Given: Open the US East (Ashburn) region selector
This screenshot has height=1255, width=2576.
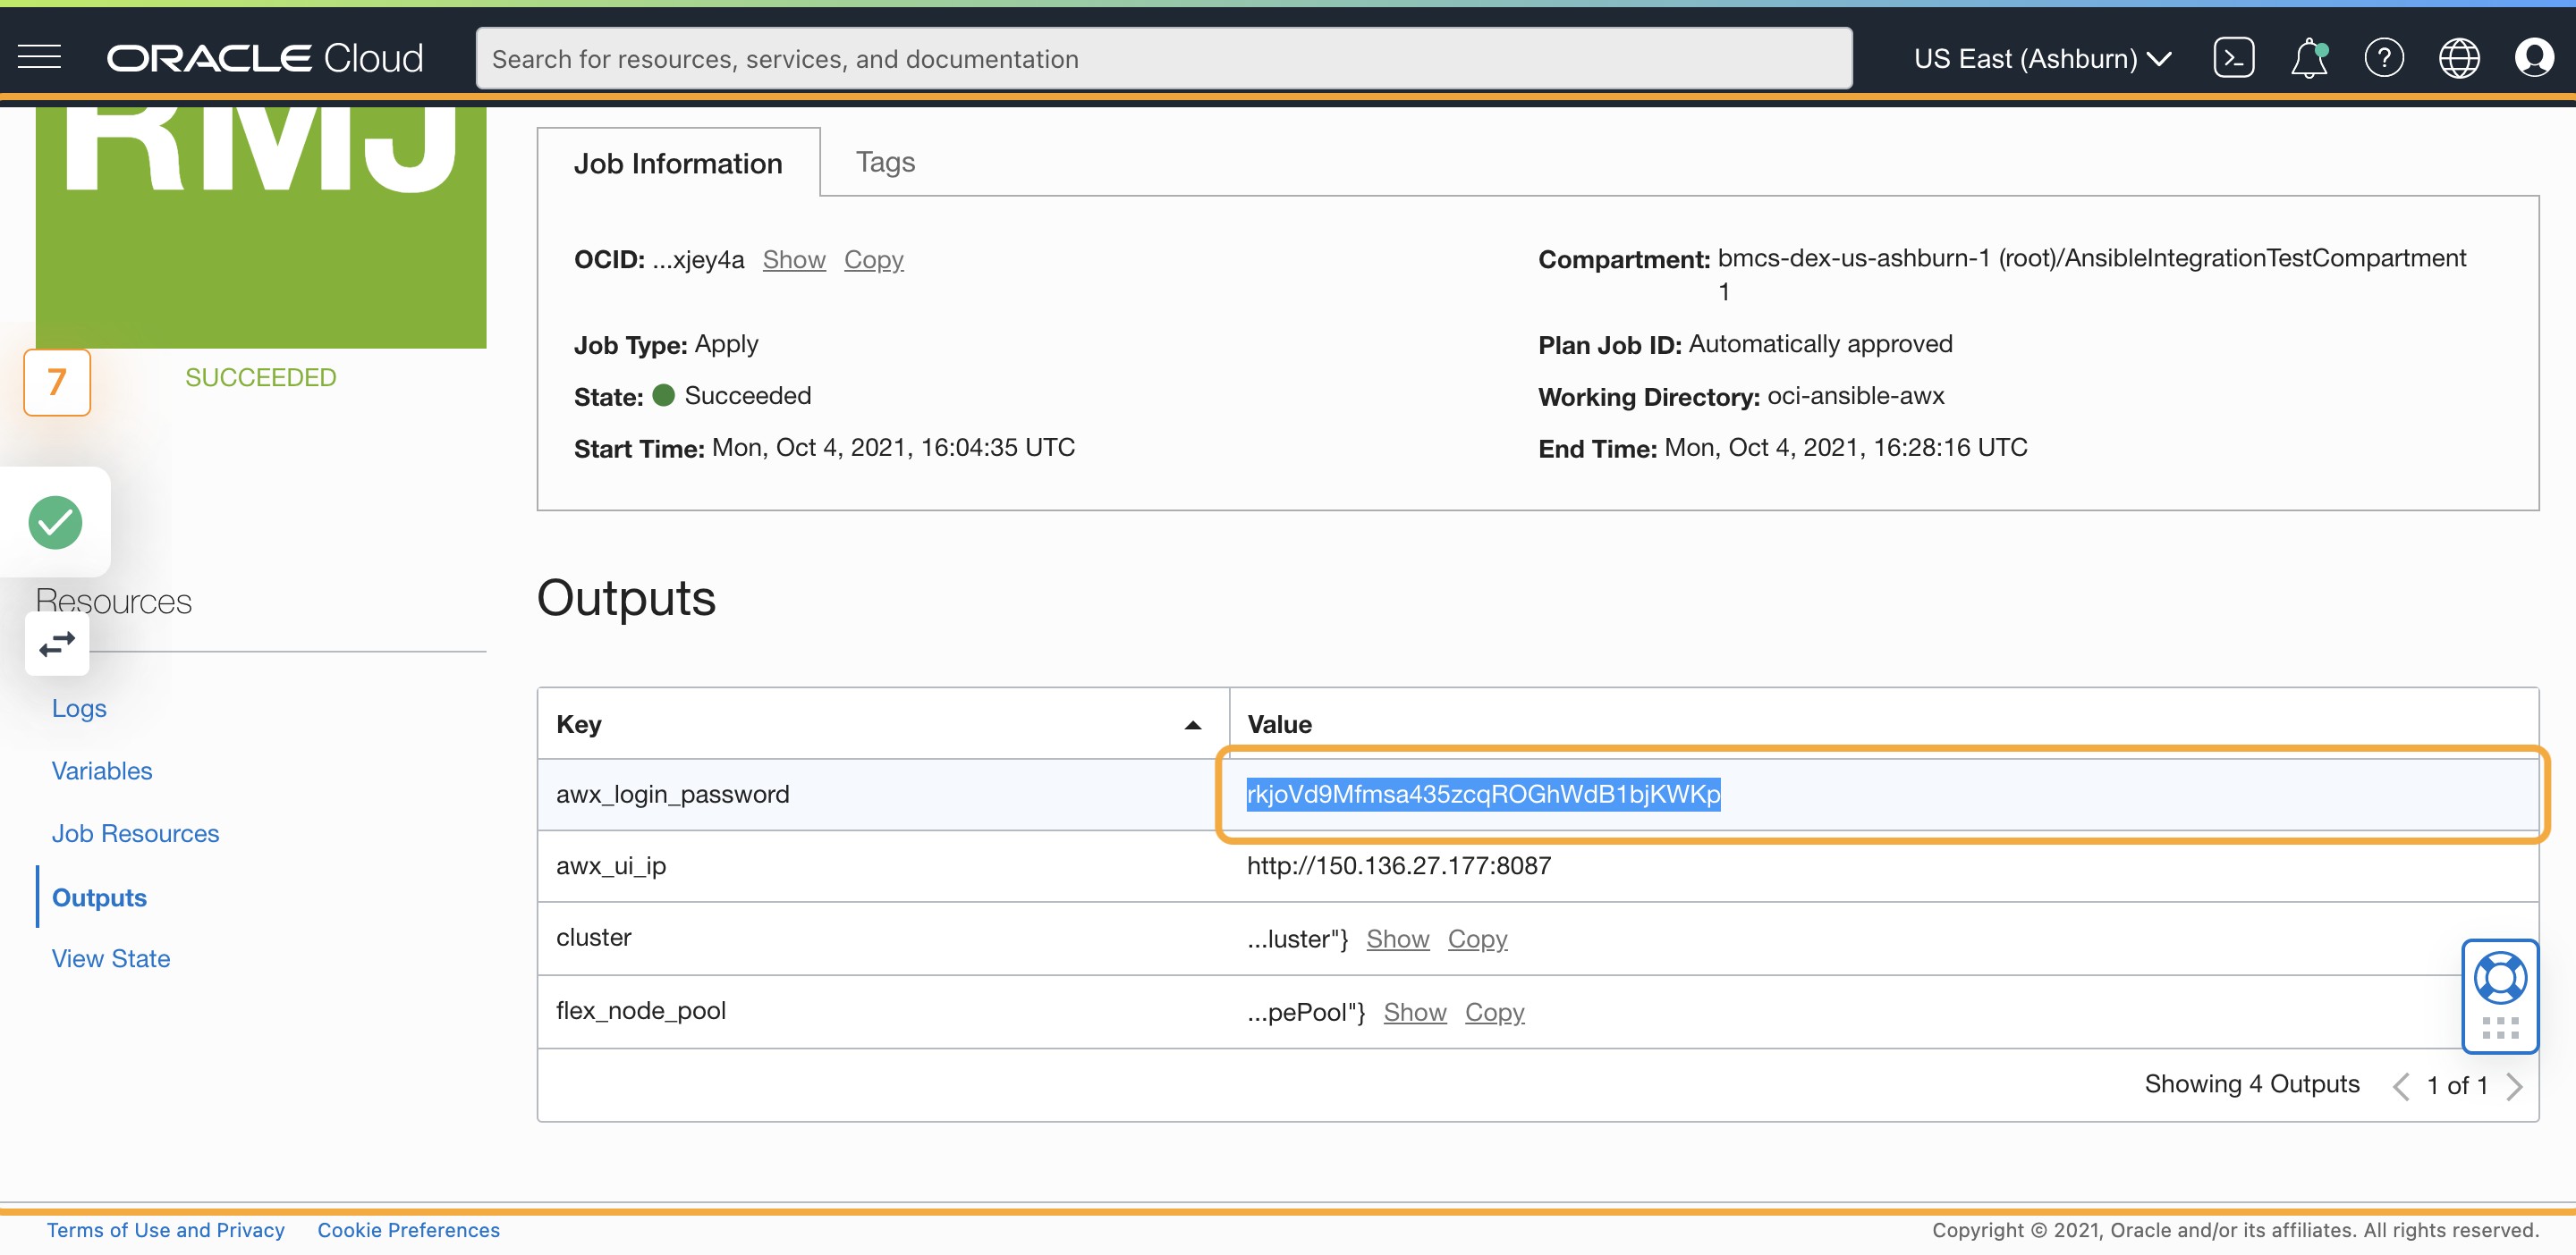Looking at the screenshot, I should (x=2042, y=58).
